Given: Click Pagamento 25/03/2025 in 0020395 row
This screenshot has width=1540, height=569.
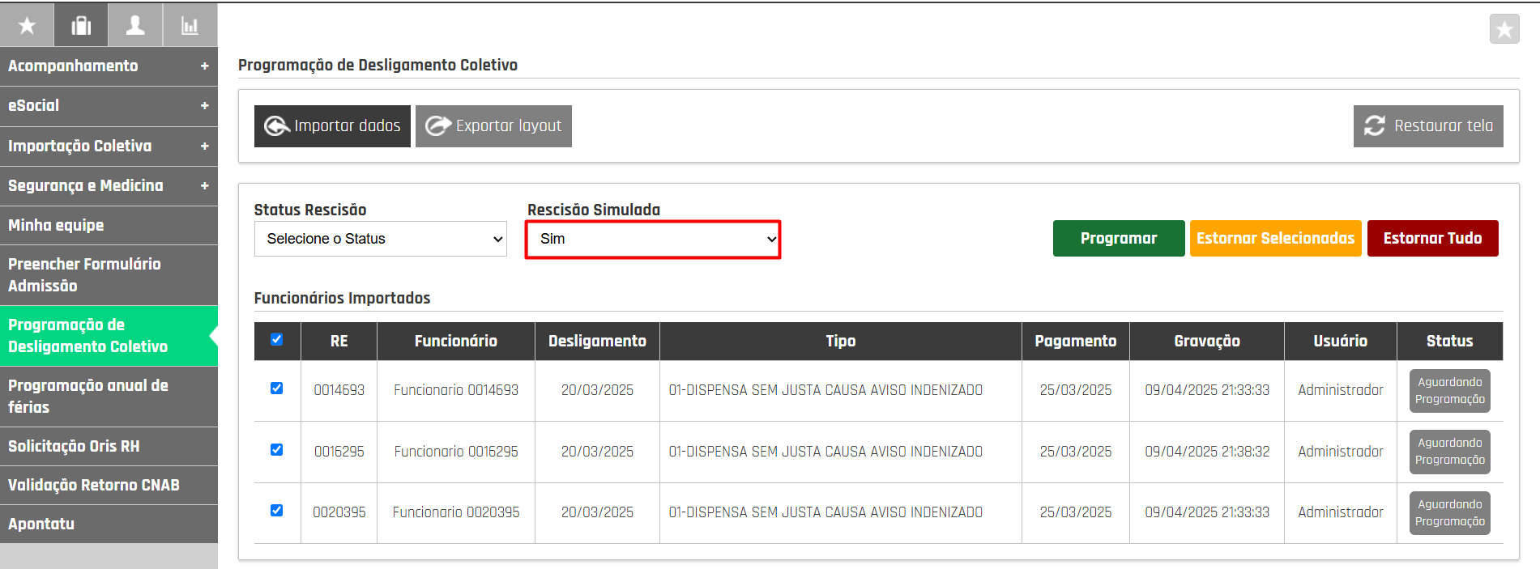Looking at the screenshot, I should click(1076, 512).
